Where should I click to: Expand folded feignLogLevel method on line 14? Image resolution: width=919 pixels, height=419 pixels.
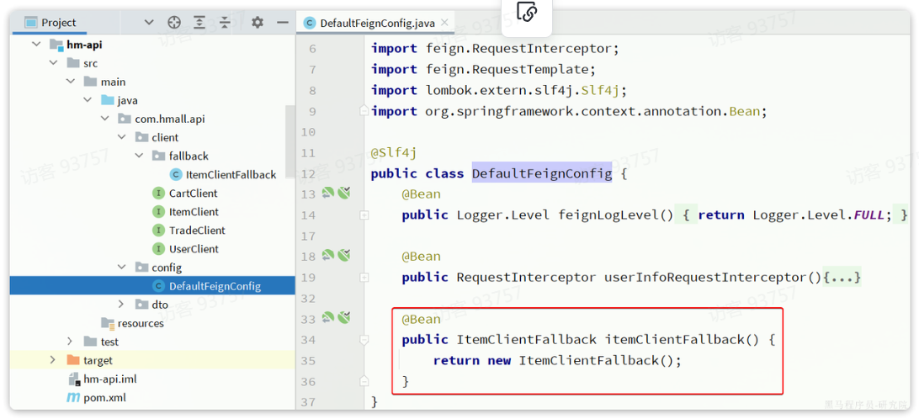coord(364,215)
